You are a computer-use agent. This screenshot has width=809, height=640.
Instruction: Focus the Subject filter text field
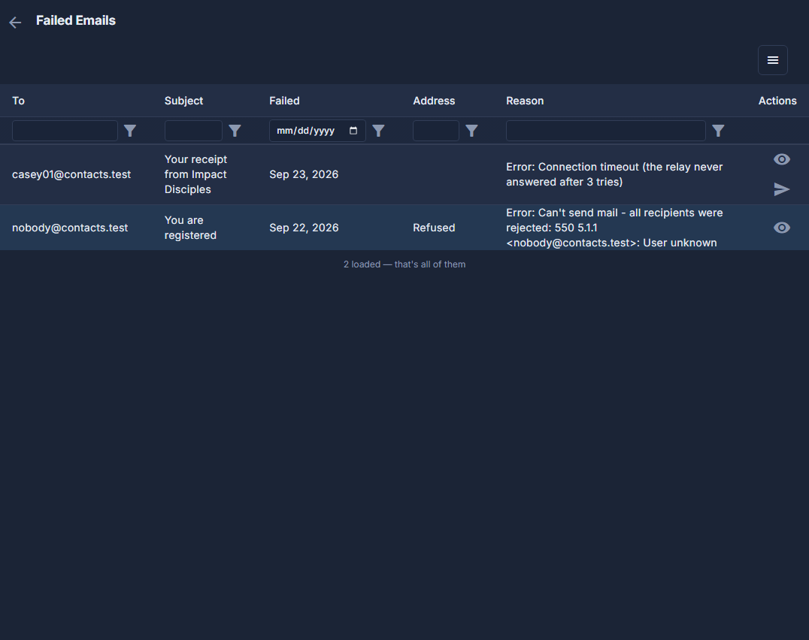(193, 131)
